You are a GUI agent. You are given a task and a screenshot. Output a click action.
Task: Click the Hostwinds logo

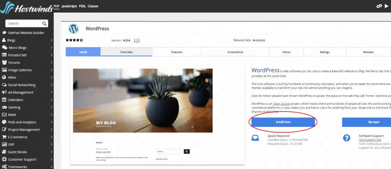click(27, 8)
